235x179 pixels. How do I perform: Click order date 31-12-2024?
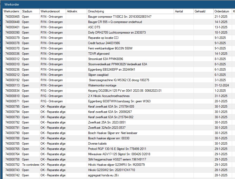(222, 85)
